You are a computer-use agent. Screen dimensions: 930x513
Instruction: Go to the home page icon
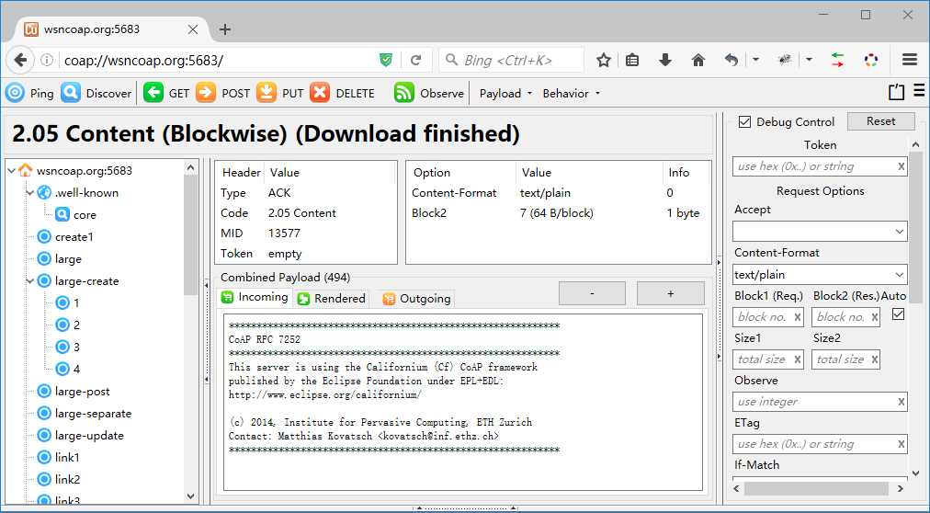(x=698, y=60)
